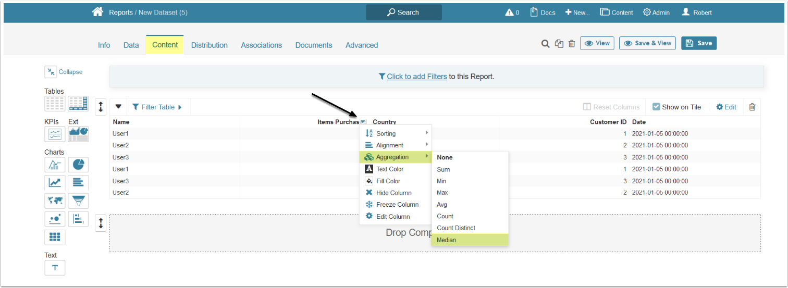This screenshot has height=288, width=788.
Task: Click the View button
Action: pos(597,43)
